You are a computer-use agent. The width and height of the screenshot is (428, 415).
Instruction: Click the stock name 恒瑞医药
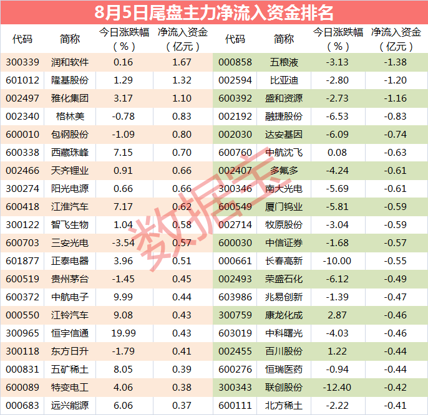[284, 370]
